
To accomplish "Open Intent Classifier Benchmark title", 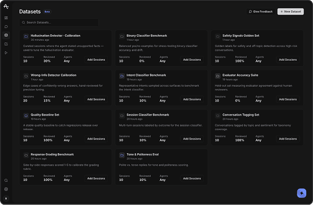I will (146, 75).
